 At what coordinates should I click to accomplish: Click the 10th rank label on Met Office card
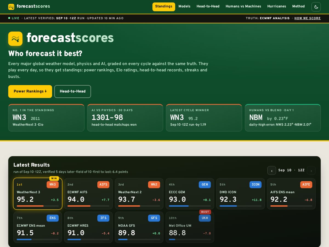[x=173, y=218]
